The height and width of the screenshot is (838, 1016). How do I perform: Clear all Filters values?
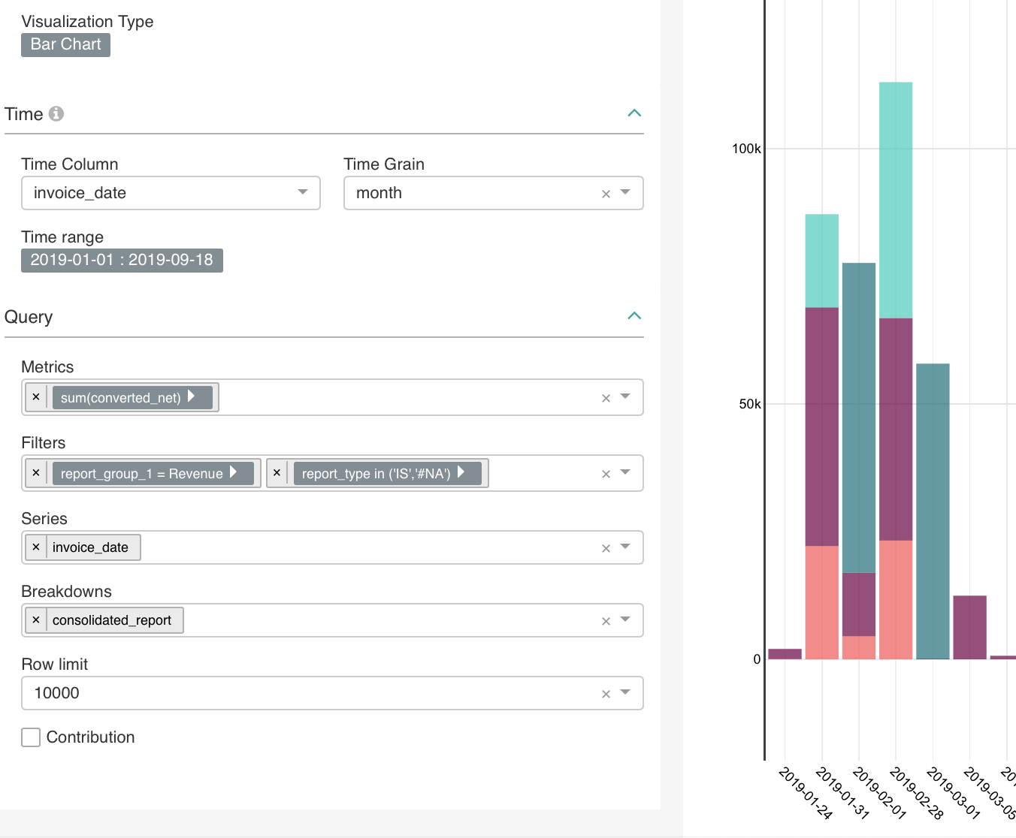[606, 474]
